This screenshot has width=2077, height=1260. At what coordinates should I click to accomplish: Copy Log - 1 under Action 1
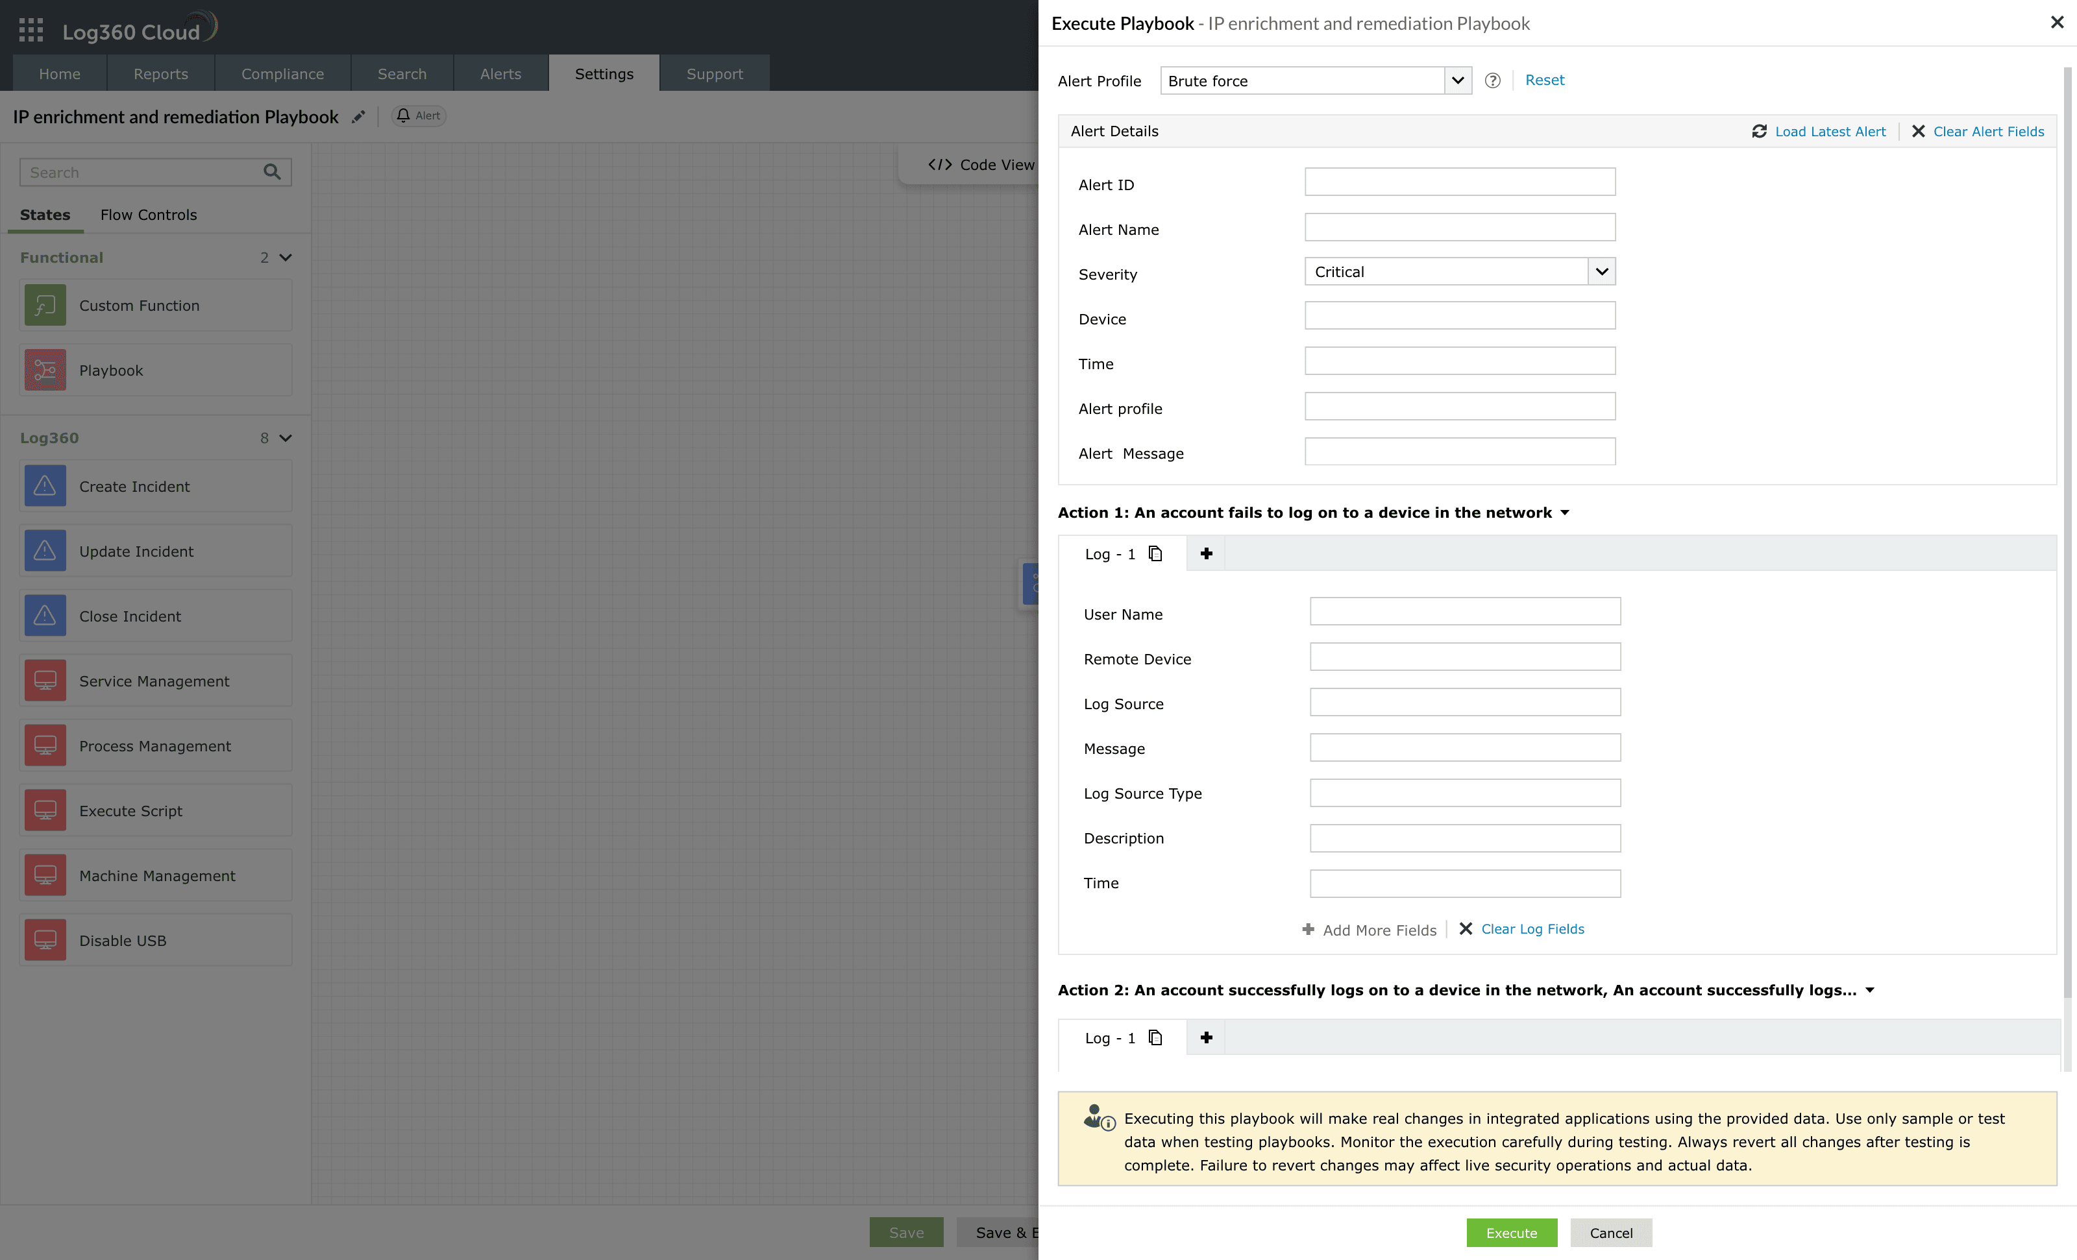pos(1156,553)
